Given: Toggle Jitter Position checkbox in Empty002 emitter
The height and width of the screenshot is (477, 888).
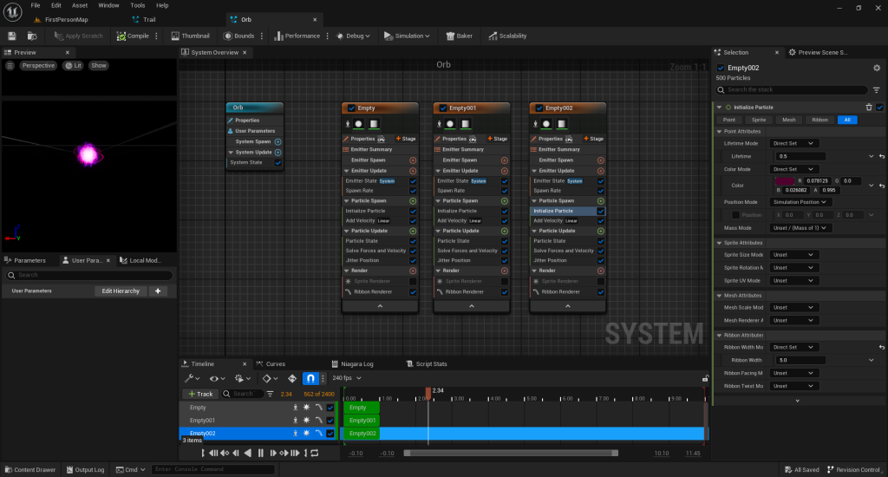Looking at the screenshot, I should pyautogui.click(x=601, y=260).
